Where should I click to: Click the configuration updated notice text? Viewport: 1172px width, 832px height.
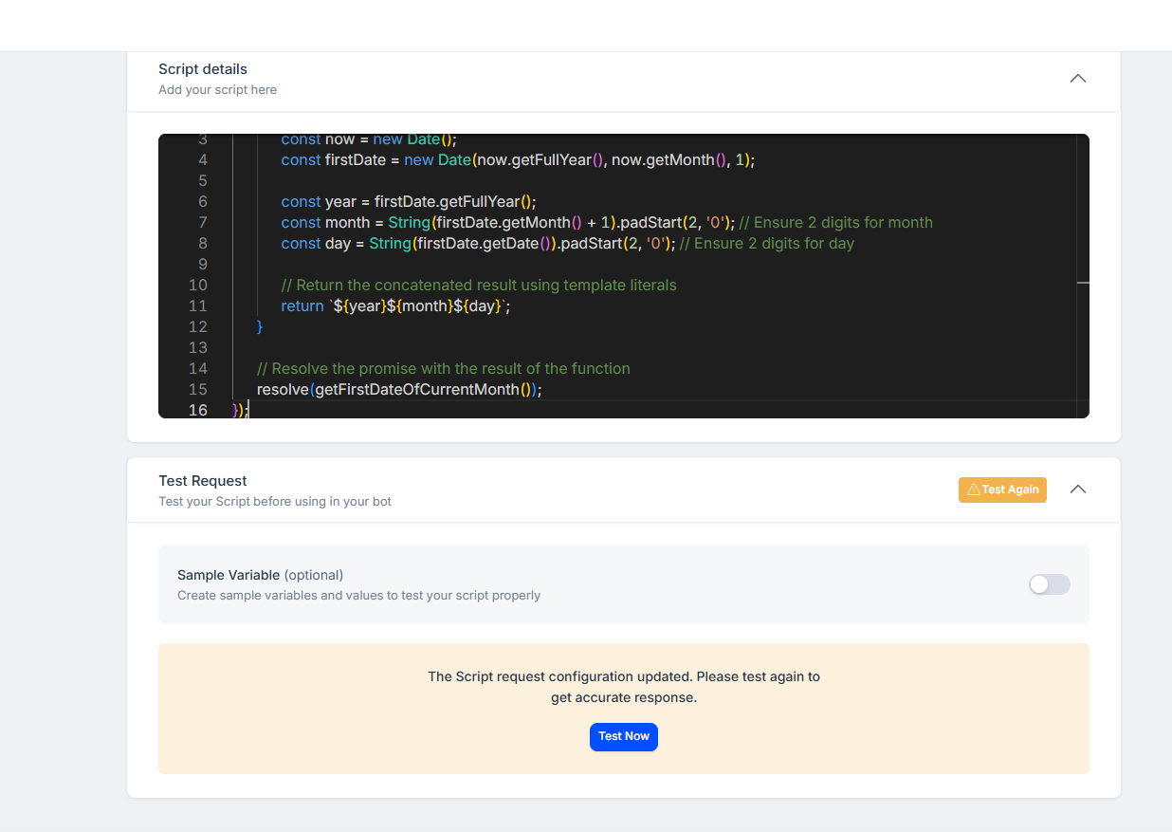pos(624,687)
